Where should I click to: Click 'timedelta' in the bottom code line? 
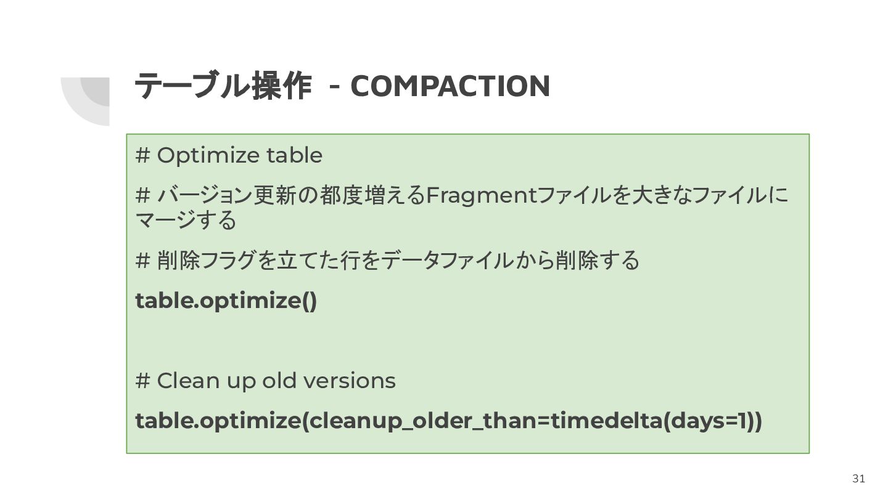(605, 421)
